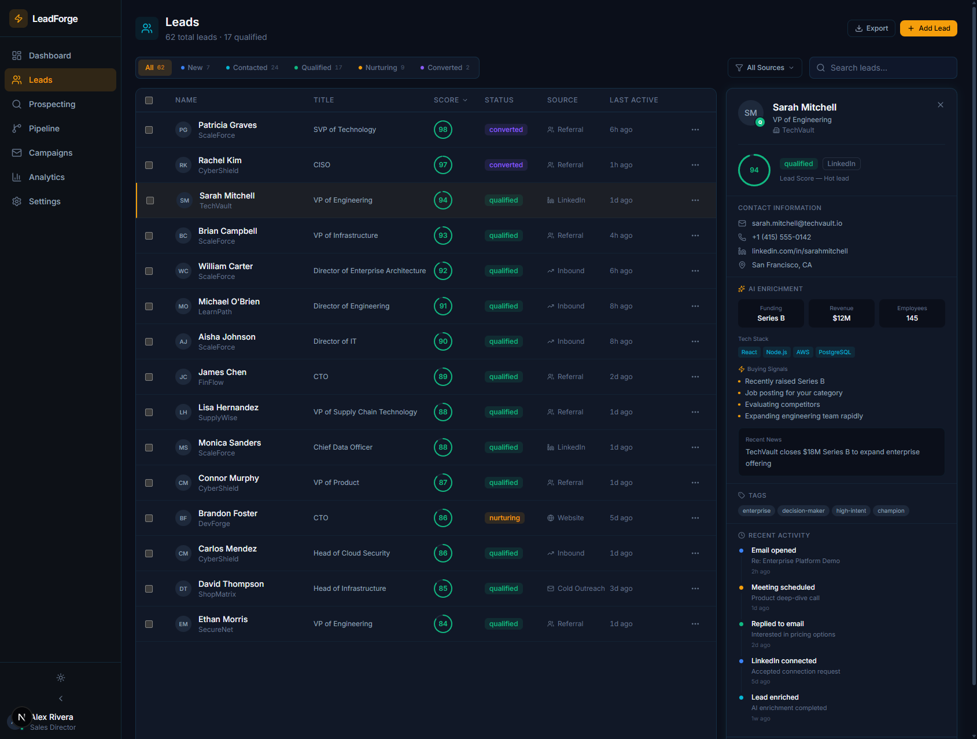977x739 pixels.
Task: Close Sarah Mitchell detail panel
Action: coord(940,105)
